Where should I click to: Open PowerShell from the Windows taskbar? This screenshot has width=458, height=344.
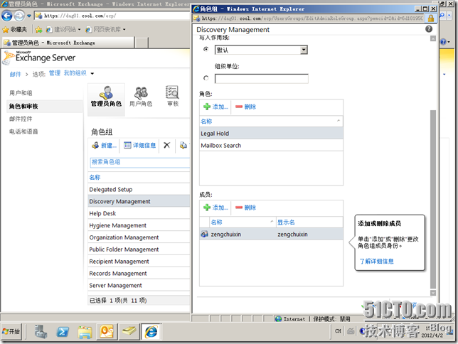tap(63, 332)
